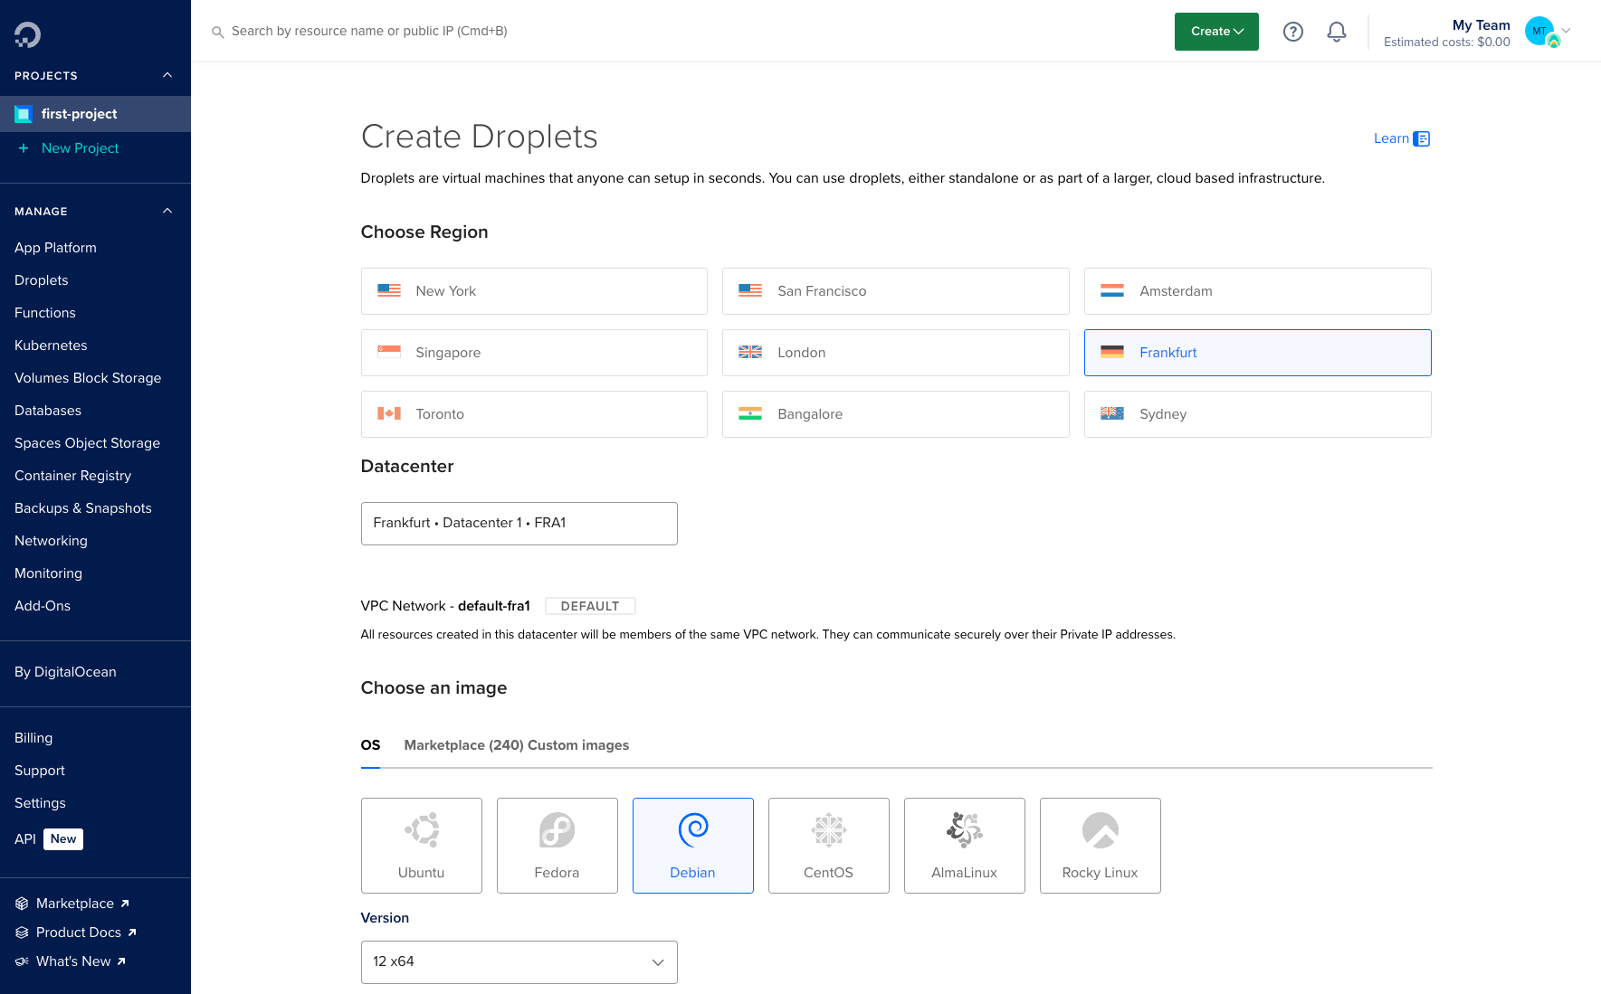Image resolution: width=1601 pixels, height=994 pixels.
Task: Select Bangalore region
Action: point(896,414)
